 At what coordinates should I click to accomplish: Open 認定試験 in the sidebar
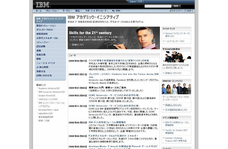point(41,47)
